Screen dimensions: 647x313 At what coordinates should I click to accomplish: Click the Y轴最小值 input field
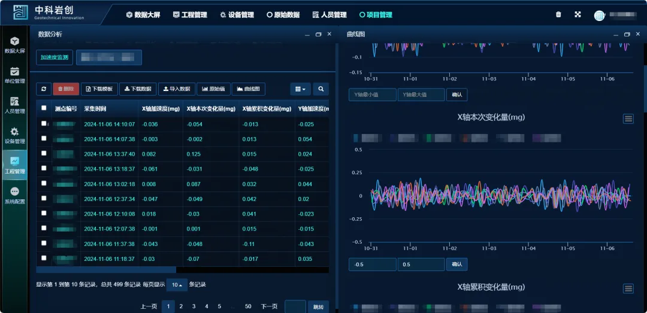point(373,95)
